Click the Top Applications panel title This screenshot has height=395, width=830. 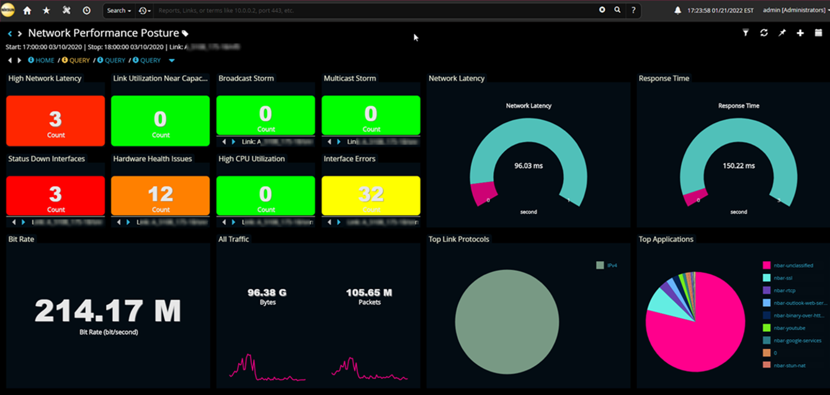666,239
